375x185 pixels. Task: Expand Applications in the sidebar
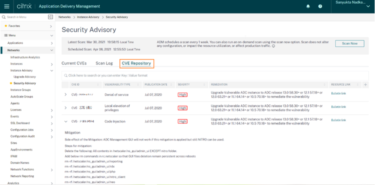[x=51, y=43]
